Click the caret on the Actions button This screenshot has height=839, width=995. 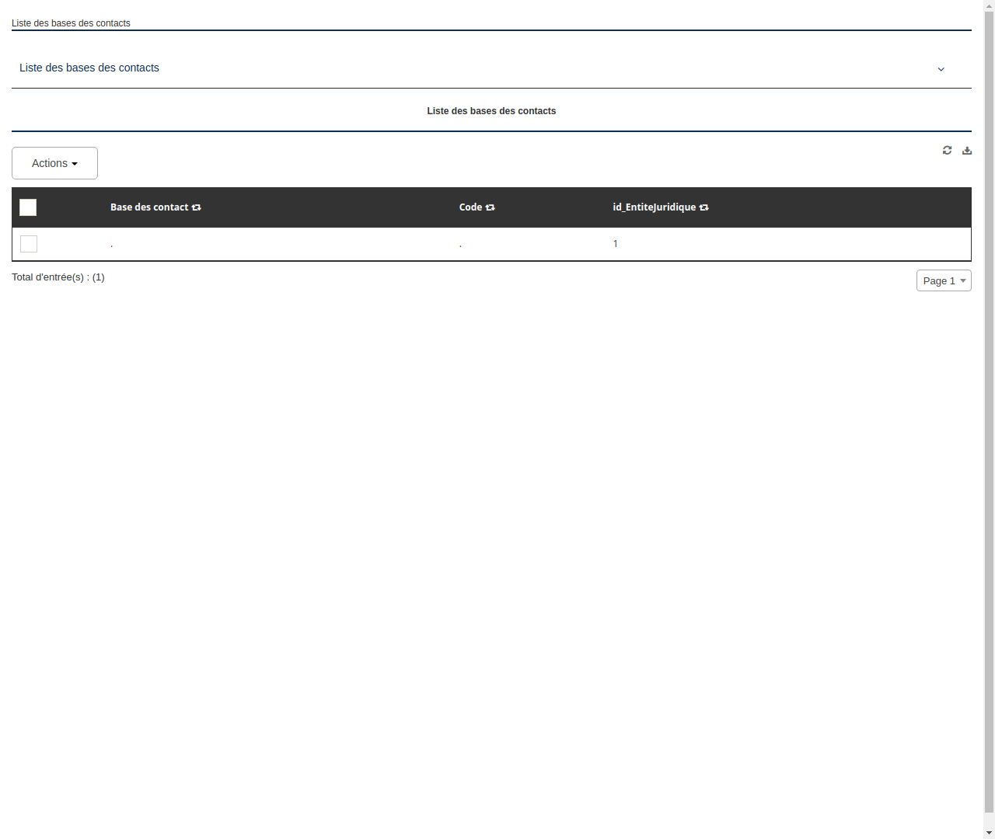(75, 163)
